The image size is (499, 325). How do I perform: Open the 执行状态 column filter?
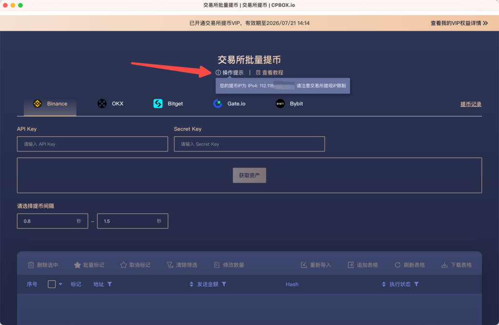(x=417, y=284)
